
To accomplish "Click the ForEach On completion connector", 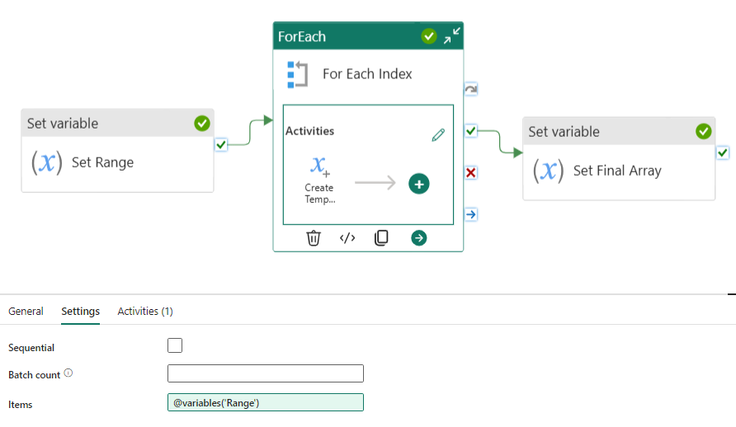I will coord(471,214).
